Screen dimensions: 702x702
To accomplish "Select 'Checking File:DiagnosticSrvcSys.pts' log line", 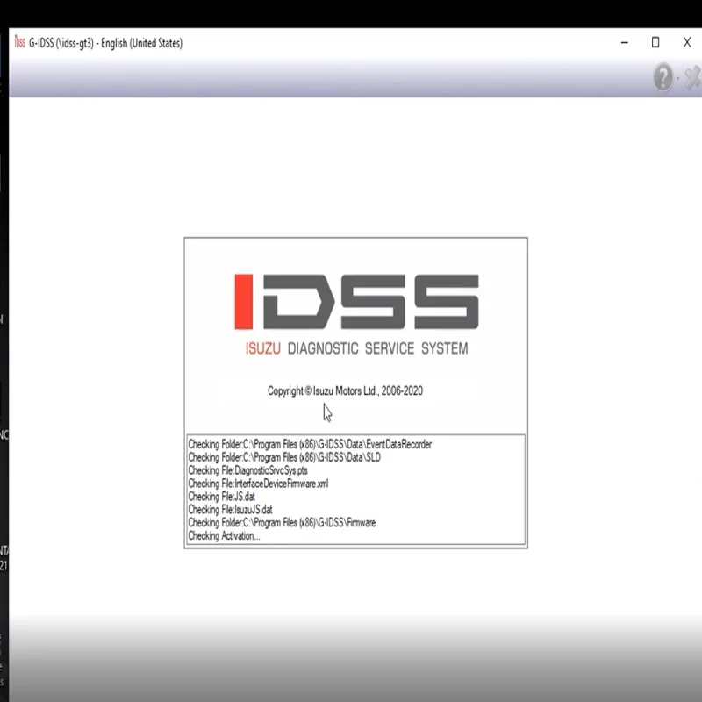I will (247, 470).
